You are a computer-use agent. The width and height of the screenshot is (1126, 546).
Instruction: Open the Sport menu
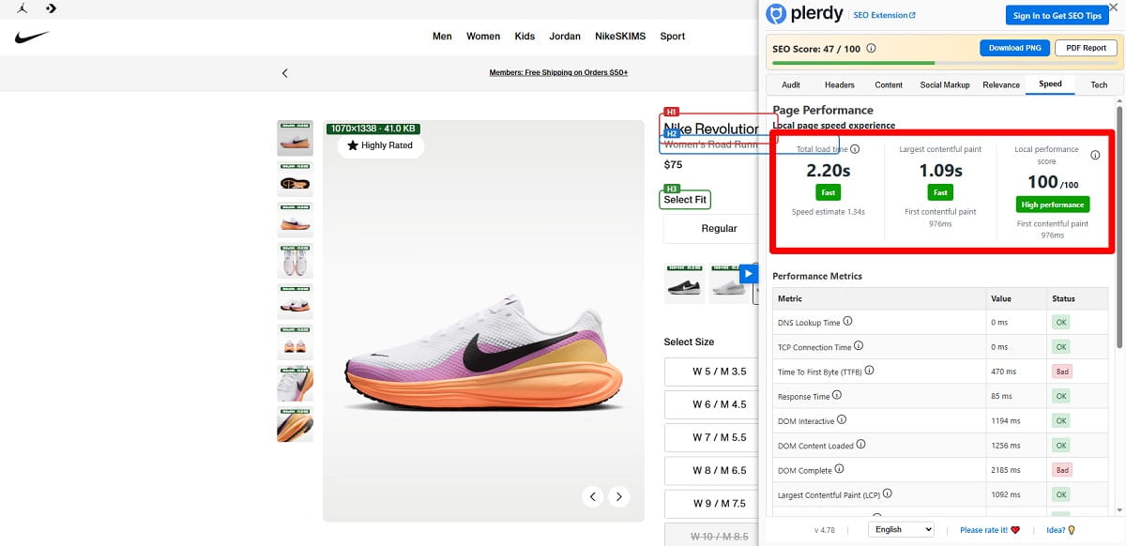tap(673, 37)
